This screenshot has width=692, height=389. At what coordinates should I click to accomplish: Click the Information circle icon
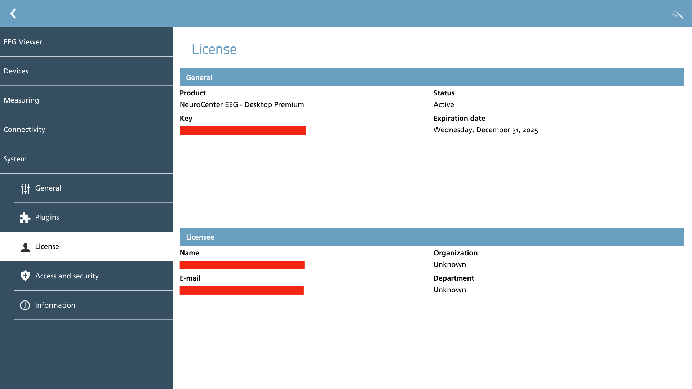[25, 305]
